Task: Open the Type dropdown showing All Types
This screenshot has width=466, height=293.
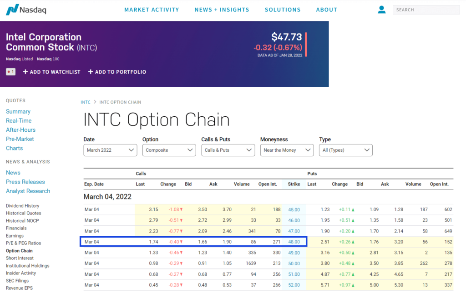Action: click(345, 150)
